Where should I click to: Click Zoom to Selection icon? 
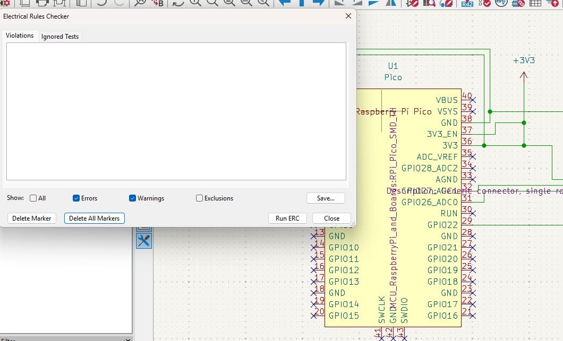tap(263, 3)
